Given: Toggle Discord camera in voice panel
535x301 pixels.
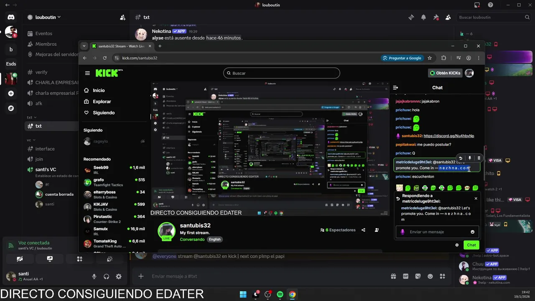Looking at the screenshot, I should [20, 259].
